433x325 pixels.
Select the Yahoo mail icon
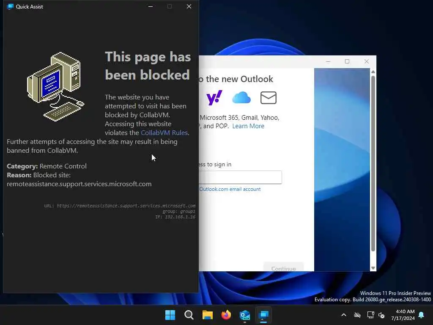coord(214,98)
